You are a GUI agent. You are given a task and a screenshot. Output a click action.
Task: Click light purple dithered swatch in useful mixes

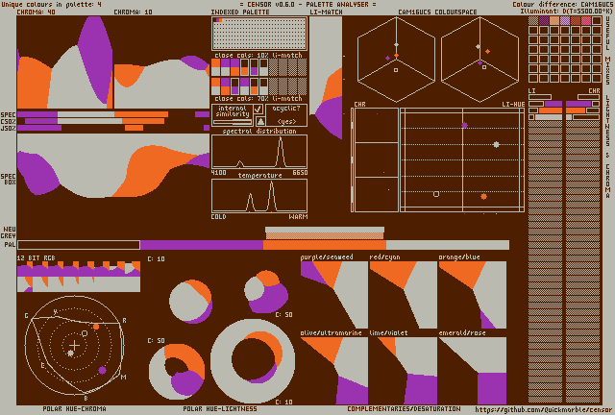[x=565, y=20]
